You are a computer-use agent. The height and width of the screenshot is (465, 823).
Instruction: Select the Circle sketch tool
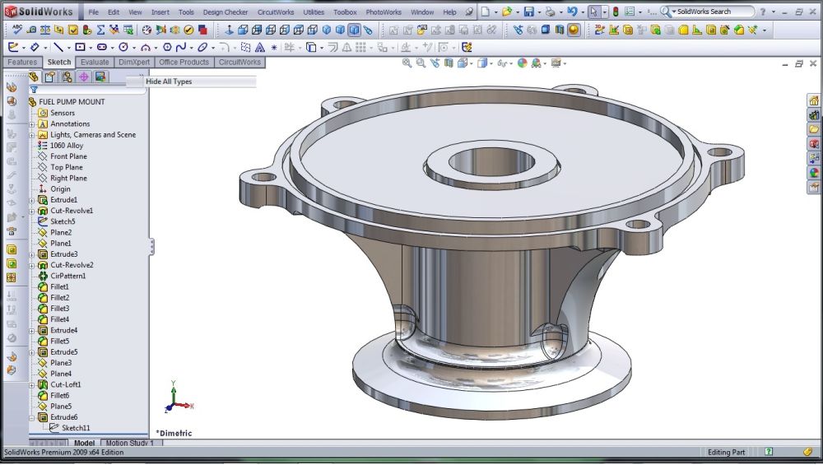click(x=123, y=47)
